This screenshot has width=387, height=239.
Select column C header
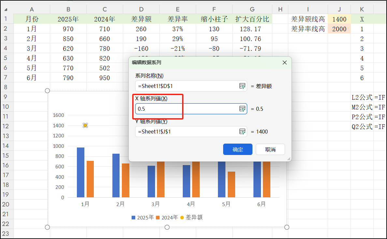(105, 9)
